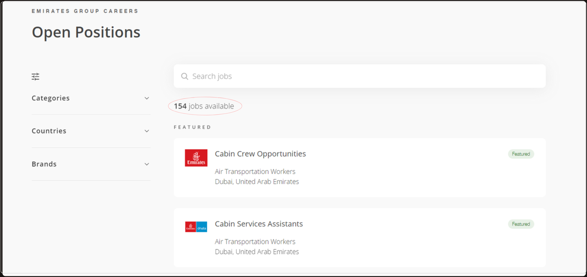Click the Emirates Group Careers label

pos(85,11)
